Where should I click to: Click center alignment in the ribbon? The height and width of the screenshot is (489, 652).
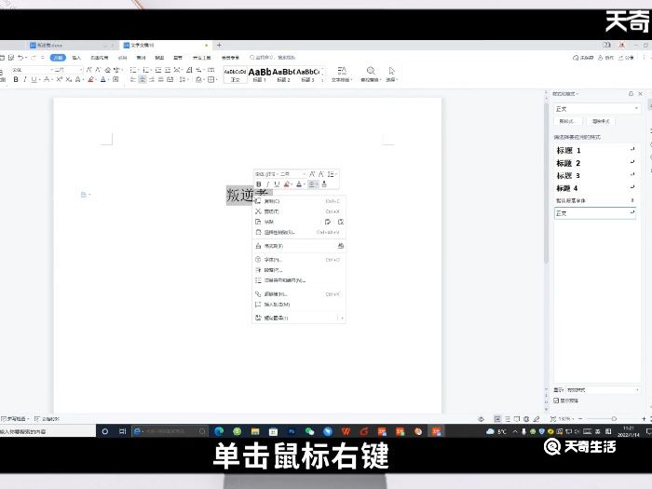tap(143, 79)
